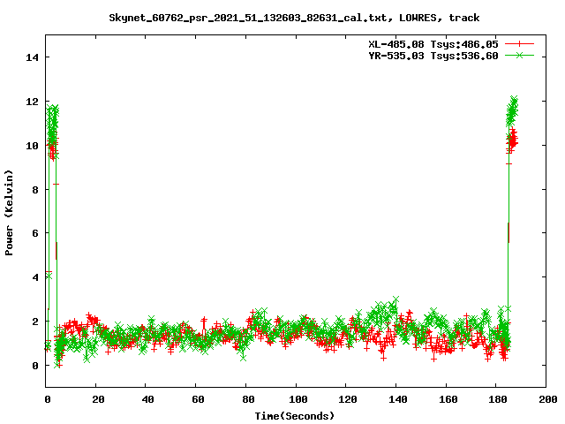Viewport: 565px width, 424px height.
Task: Click the y-axis tick label 6
Action: [x=35, y=233]
